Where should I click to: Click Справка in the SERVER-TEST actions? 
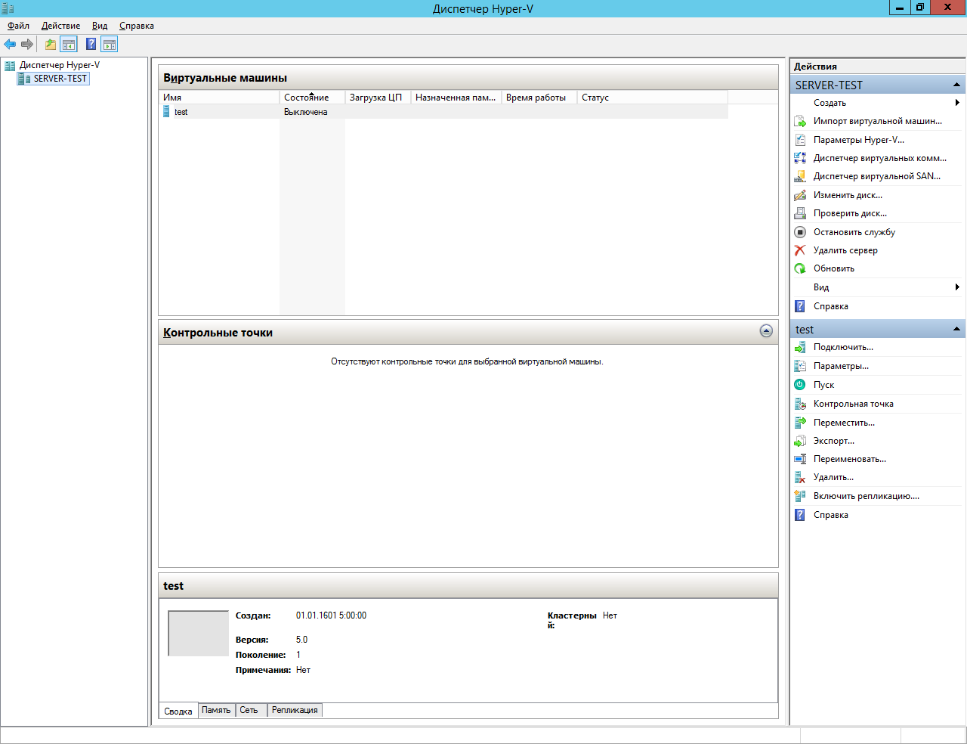click(831, 306)
